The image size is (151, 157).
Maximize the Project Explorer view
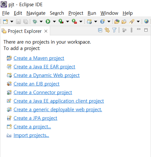146,30
